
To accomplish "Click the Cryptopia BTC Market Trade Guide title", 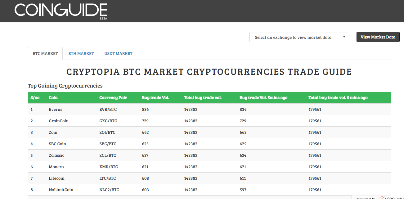I will [209, 72].
